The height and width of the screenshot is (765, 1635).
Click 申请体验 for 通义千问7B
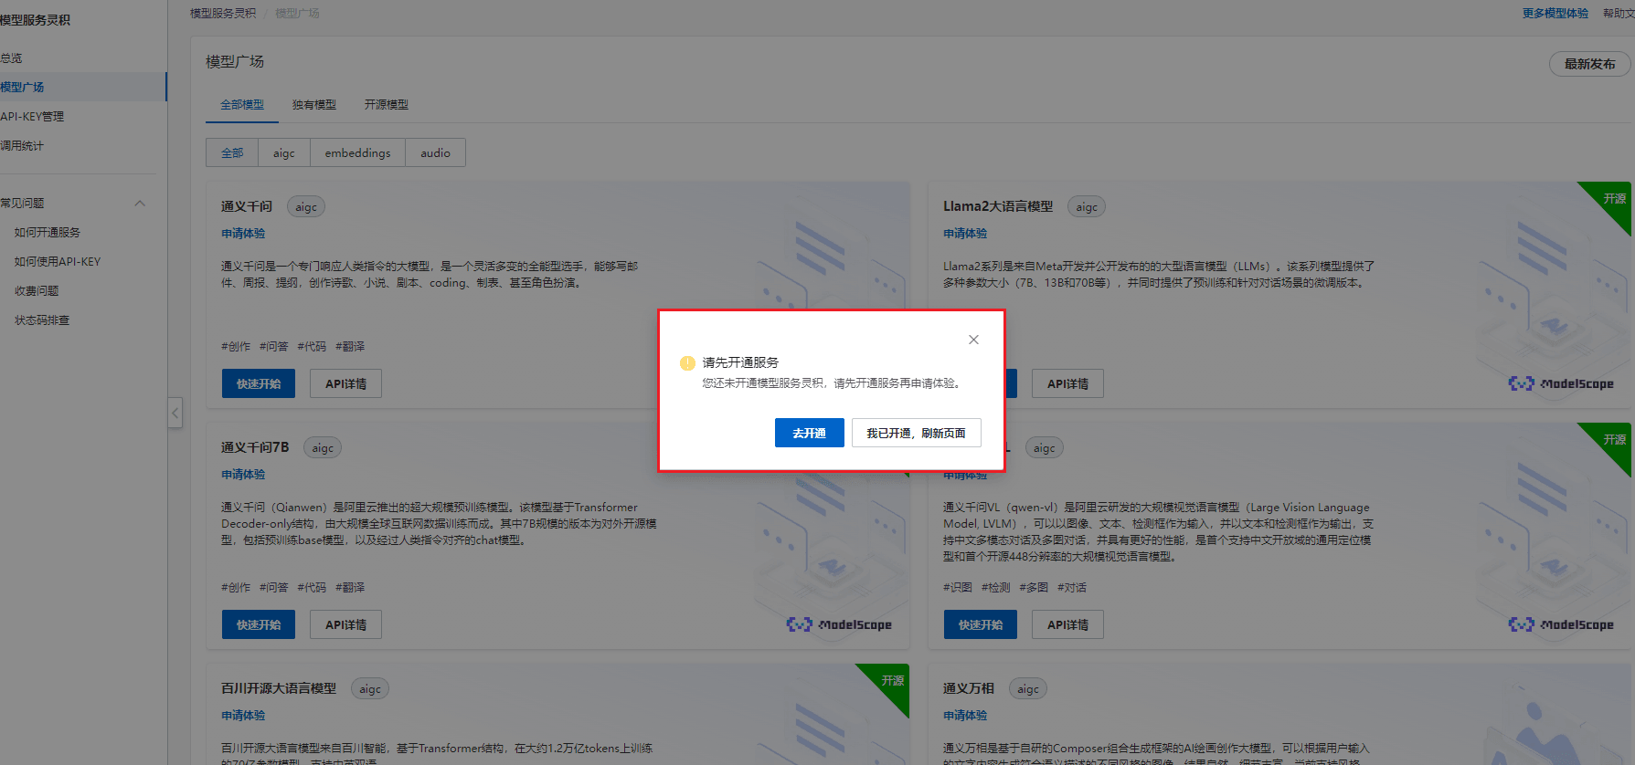pos(243,475)
